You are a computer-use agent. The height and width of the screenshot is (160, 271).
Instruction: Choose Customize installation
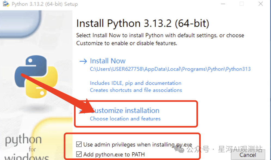click(x=124, y=110)
